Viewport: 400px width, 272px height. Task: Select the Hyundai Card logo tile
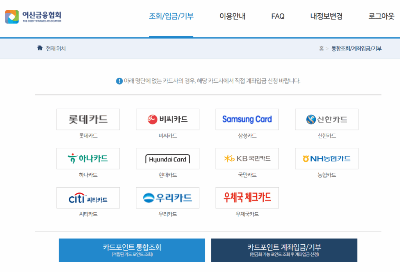(x=168, y=158)
